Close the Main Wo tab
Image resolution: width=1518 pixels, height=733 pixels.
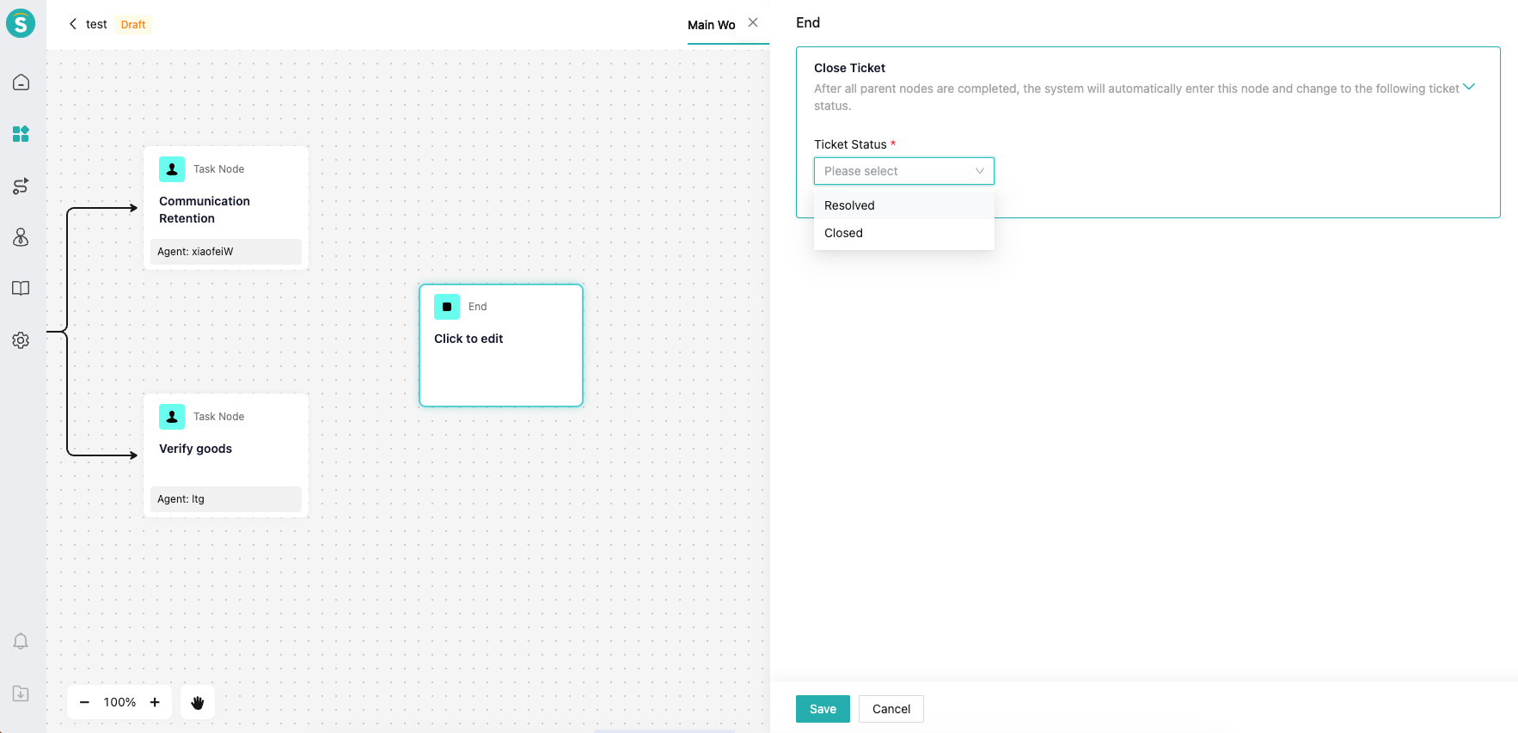[x=753, y=23]
